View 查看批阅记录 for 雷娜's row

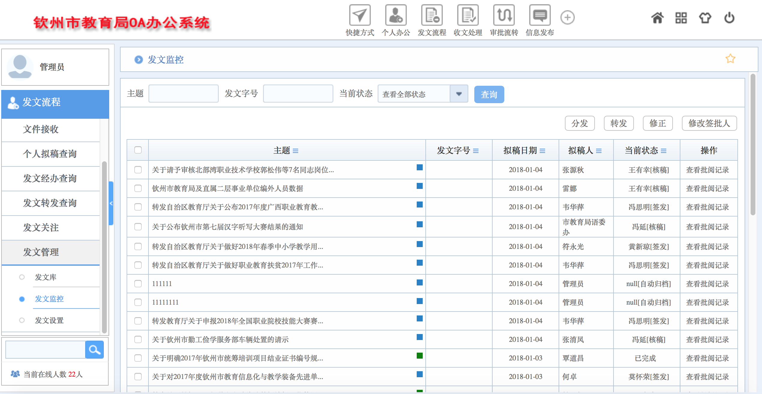point(707,189)
